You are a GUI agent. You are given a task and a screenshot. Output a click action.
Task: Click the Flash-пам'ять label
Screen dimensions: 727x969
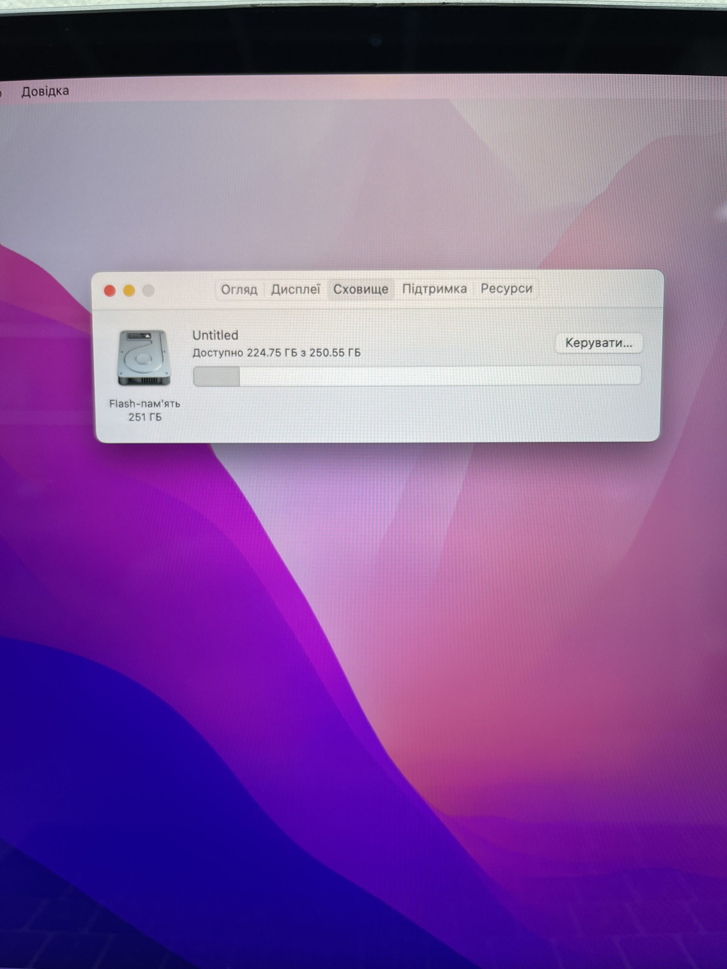click(145, 403)
